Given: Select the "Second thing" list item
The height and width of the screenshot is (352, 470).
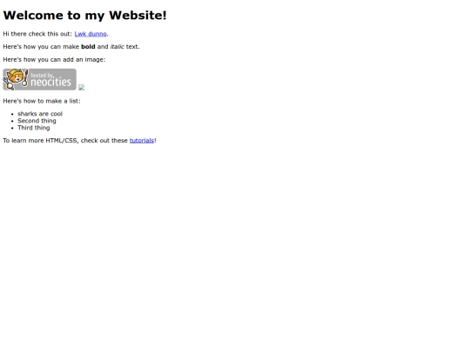Looking at the screenshot, I should [x=37, y=121].
